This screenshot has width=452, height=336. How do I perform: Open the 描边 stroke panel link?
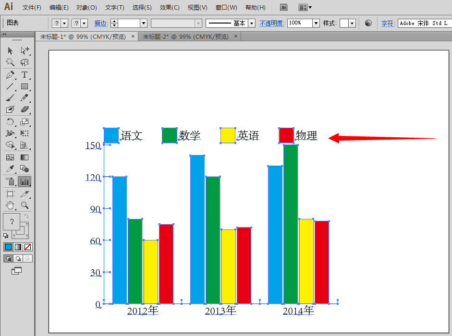[x=101, y=24]
